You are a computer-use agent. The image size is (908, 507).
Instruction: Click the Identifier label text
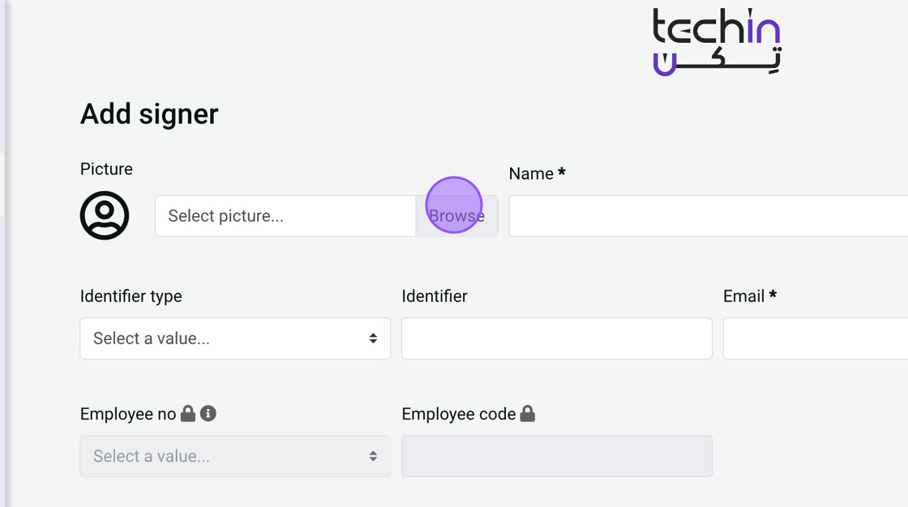point(435,296)
